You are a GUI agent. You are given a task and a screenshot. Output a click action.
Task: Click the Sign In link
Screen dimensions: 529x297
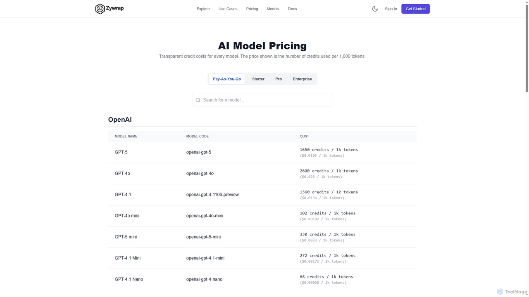(391, 9)
